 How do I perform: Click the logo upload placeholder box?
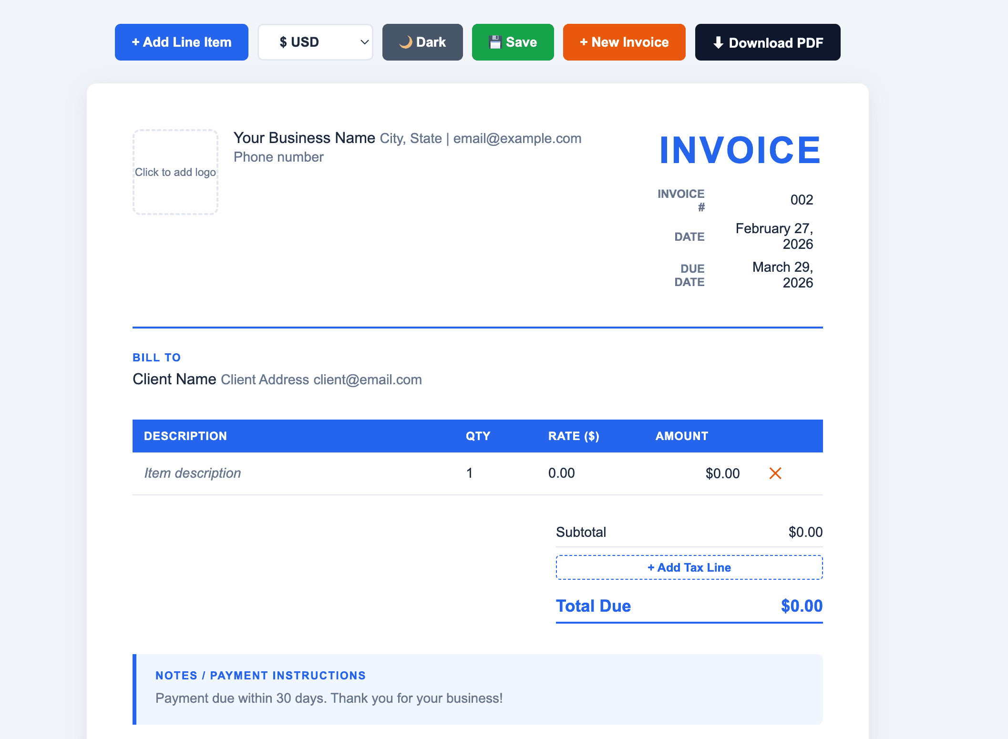click(x=175, y=172)
